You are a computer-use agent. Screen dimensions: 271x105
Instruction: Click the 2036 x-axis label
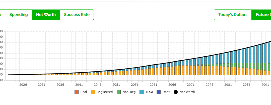60,85
